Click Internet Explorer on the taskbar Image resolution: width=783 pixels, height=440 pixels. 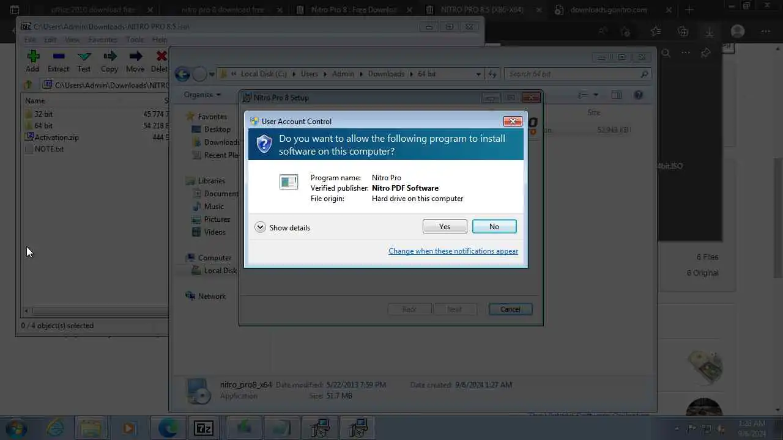(x=55, y=428)
